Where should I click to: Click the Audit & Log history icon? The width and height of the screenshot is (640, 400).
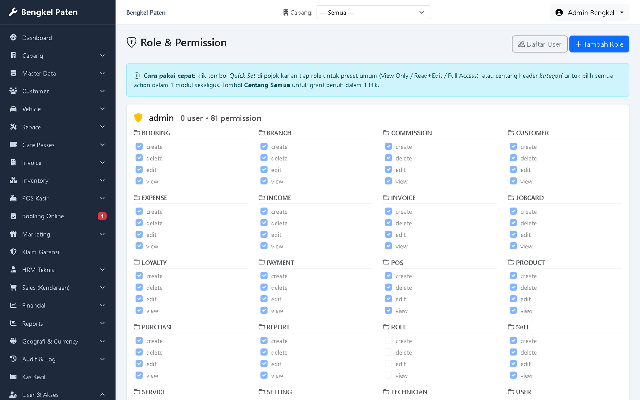click(13, 359)
